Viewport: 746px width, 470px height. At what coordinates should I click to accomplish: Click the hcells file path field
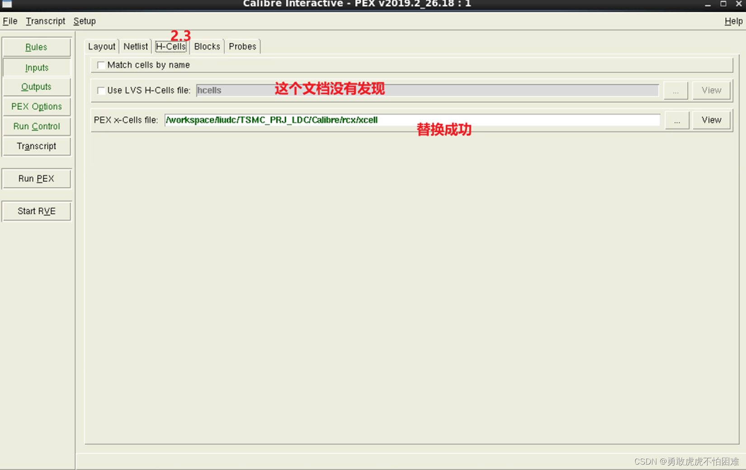(x=427, y=90)
